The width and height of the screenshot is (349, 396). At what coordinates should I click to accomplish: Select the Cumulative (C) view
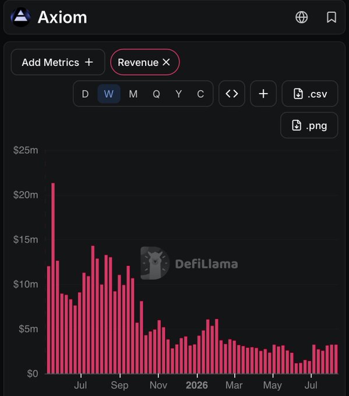200,94
